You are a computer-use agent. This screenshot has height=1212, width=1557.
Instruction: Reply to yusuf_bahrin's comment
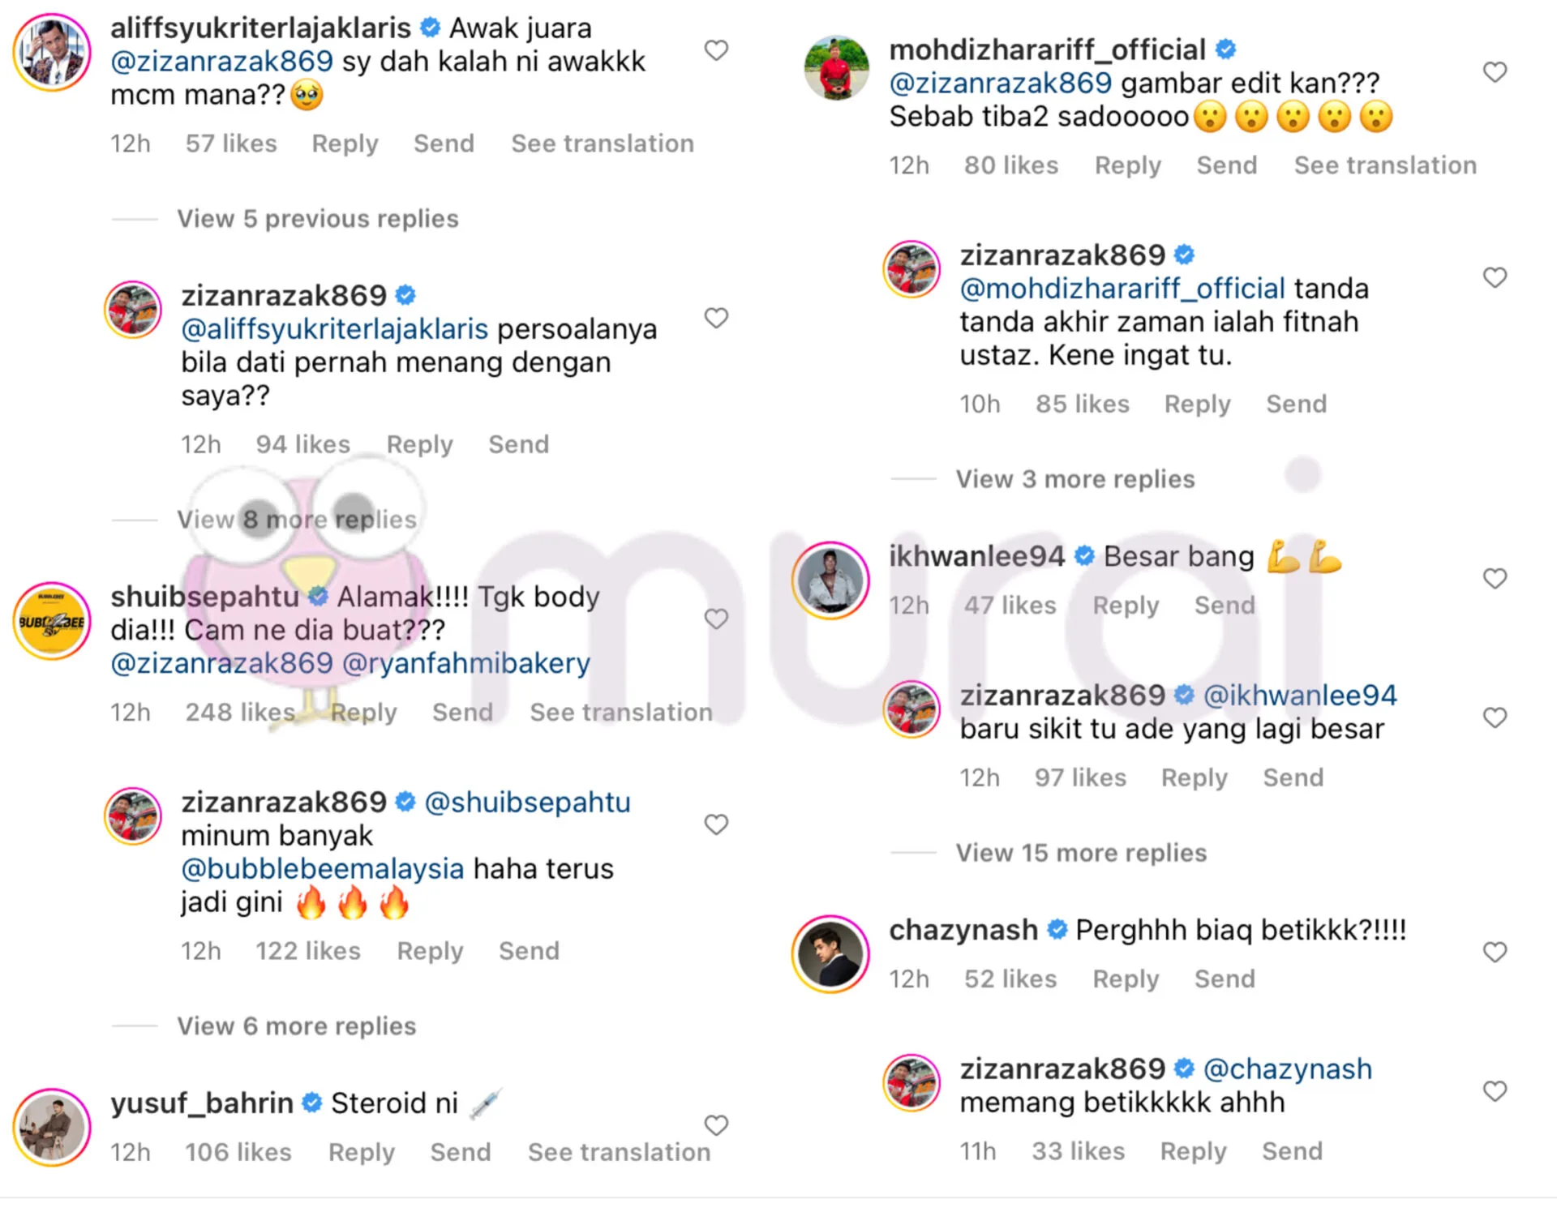tap(361, 1152)
